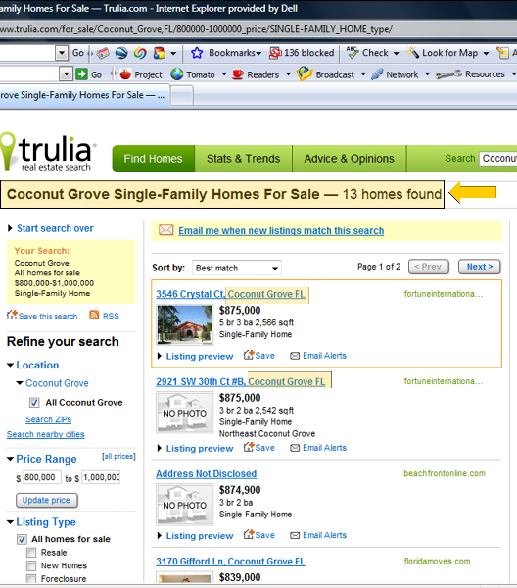Screen dimensions: 517x588
Task: Click the green Go arrow icon
Action: click(x=81, y=74)
